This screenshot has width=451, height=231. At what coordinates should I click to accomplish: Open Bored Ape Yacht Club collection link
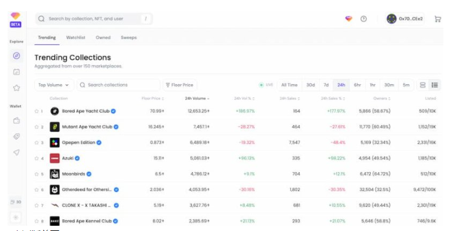(86, 111)
